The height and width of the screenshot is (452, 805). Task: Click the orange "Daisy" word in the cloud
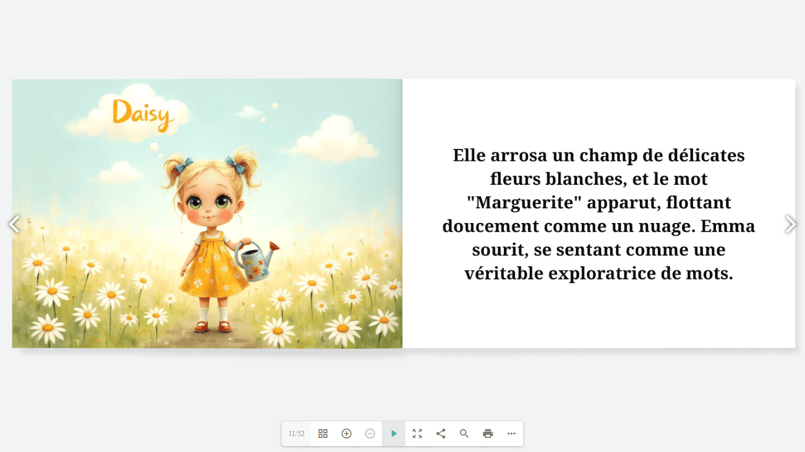(143, 114)
